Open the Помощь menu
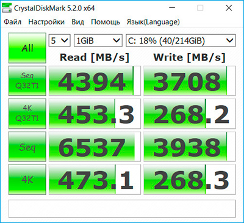Image resolution: width=244 pixels, height=223 pixels. tap(106, 22)
